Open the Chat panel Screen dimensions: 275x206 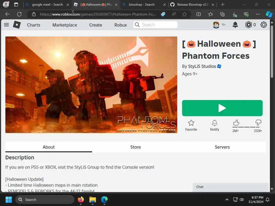[x=231, y=187]
